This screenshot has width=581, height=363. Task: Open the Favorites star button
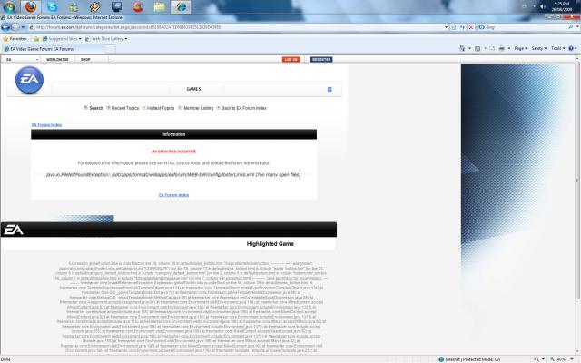tap(15, 38)
